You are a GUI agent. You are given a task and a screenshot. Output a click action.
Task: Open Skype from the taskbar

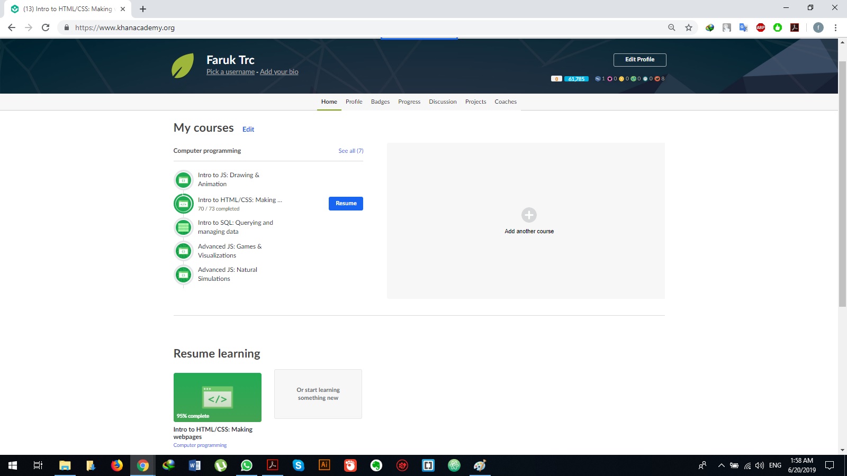click(299, 465)
